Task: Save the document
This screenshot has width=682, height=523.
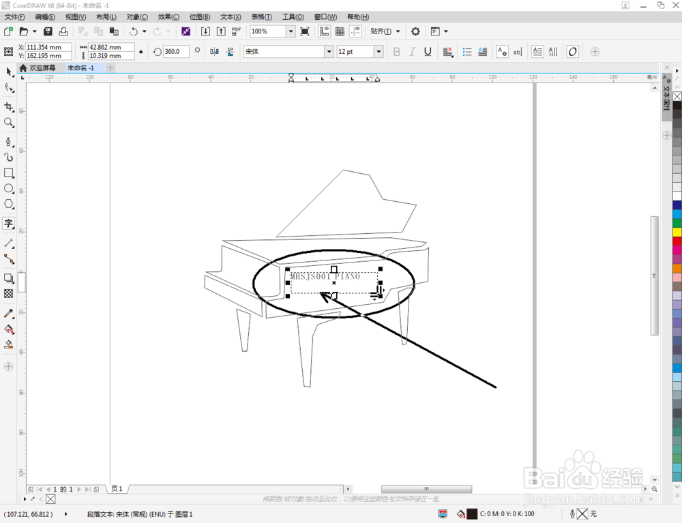Action: point(48,31)
